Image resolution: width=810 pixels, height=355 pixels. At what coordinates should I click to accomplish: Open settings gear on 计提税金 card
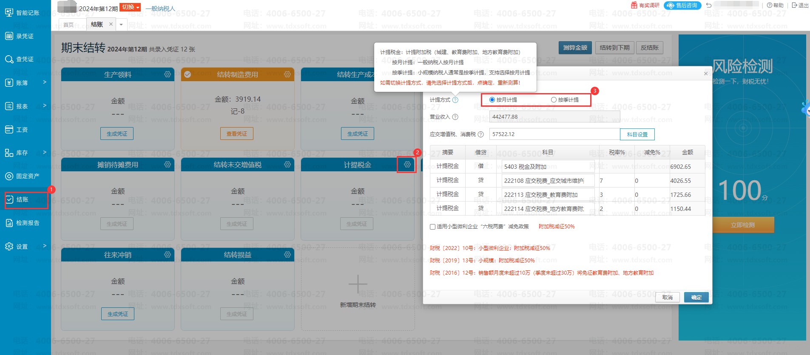click(x=407, y=165)
